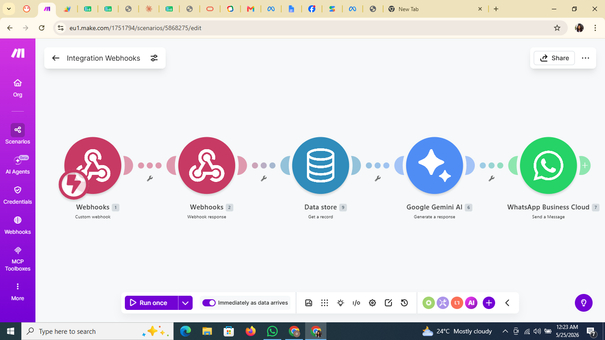Open AI Agents in sidebar

pyautogui.click(x=18, y=165)
